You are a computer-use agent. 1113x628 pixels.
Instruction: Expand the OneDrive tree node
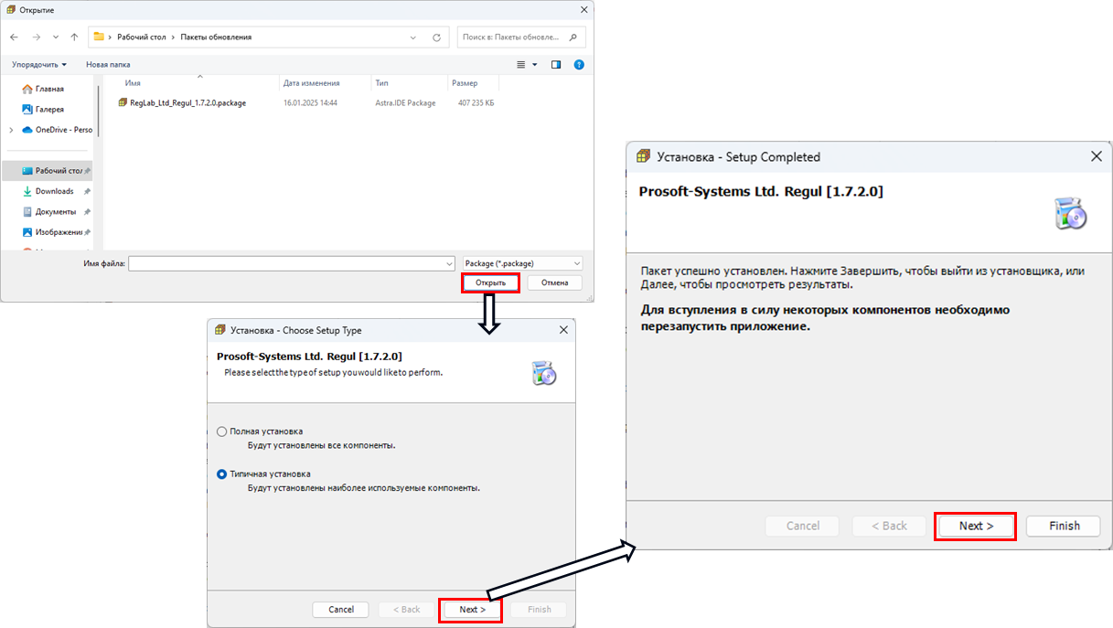(x=11, y=130)
